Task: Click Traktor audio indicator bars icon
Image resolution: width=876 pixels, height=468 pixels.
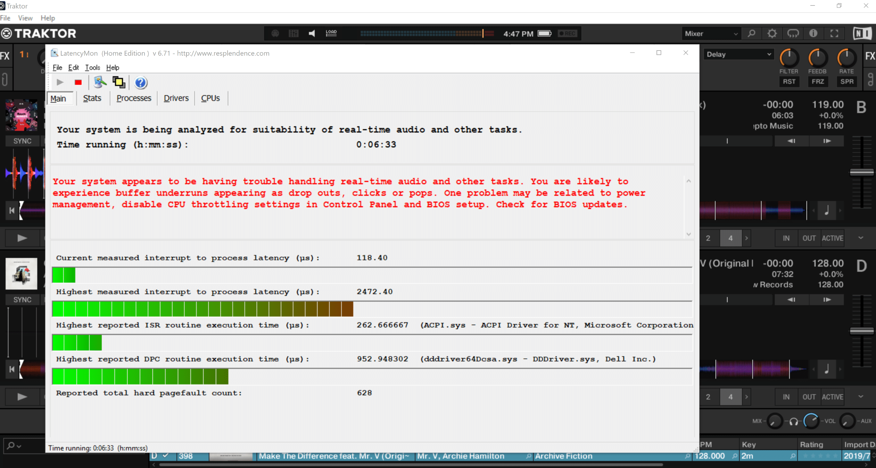Action: (293, 33)
